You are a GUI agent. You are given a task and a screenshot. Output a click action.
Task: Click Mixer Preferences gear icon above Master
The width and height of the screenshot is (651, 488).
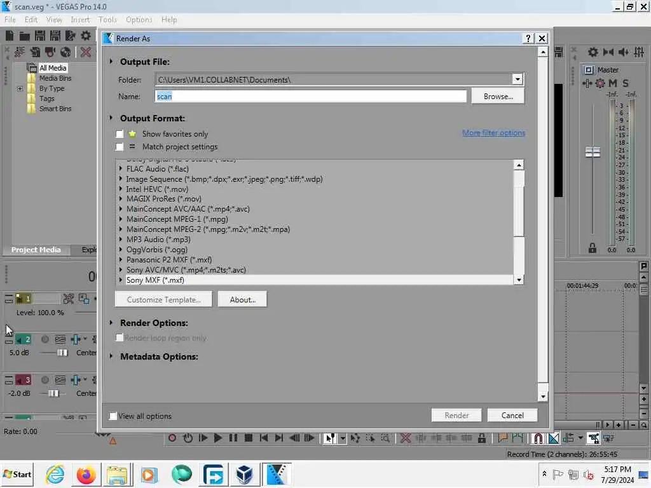(x=593, y=52)
